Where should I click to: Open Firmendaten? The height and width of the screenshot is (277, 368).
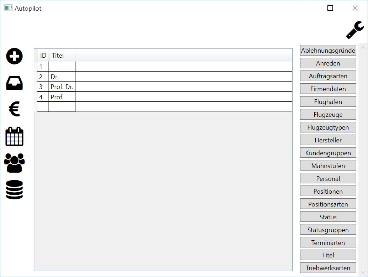328,89
